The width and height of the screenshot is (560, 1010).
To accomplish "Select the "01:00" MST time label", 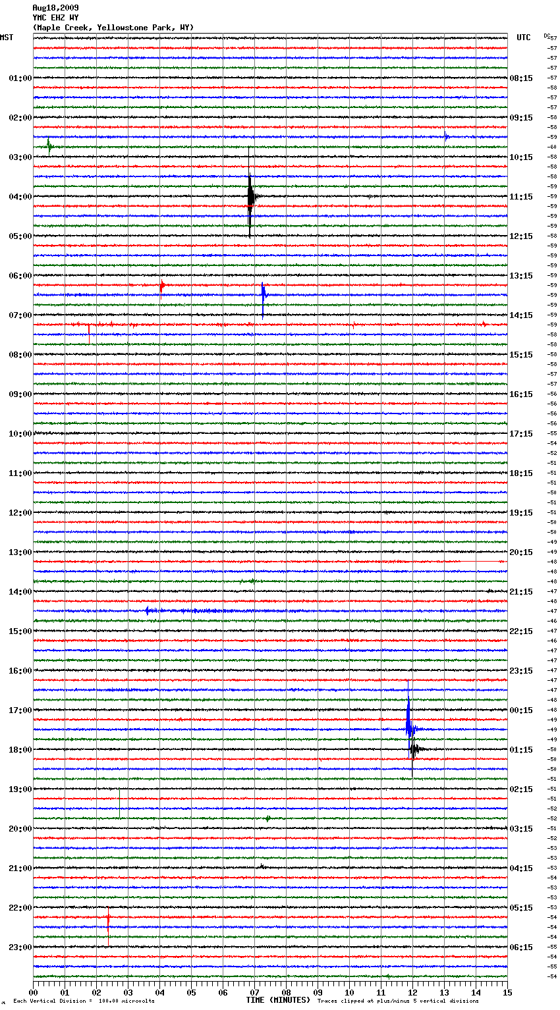I will coord(20,78).
